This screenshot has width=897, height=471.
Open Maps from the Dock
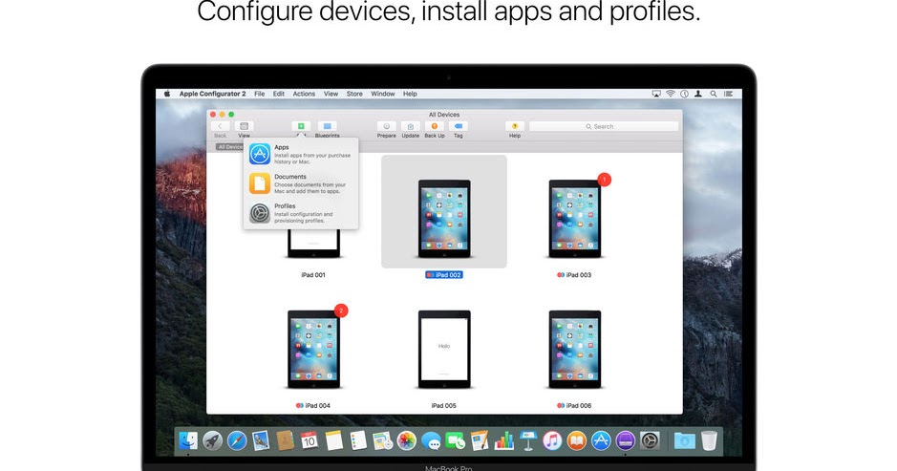coord(382,440)
